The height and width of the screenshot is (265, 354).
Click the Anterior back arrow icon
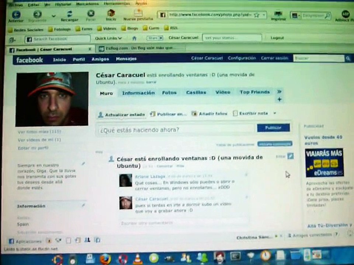point(16,15)
